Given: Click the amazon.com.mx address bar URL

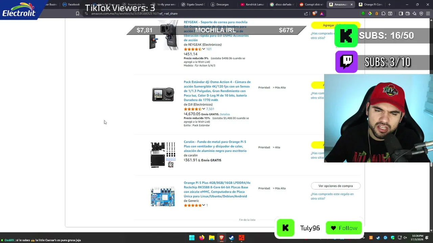Looking at the screenshot, I should (134, 13).
